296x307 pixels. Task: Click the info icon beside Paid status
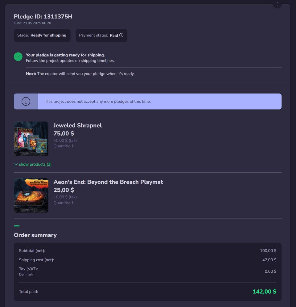[121, 35]
